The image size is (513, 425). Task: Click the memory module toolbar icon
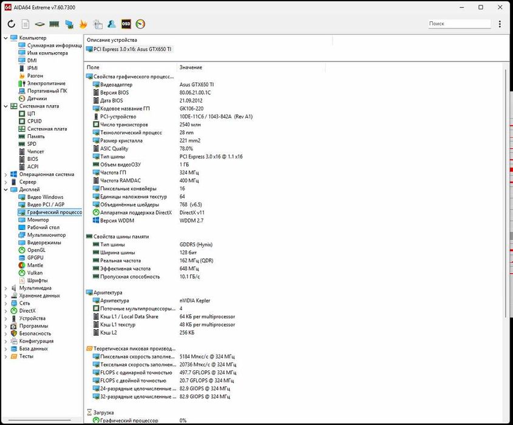(x=54, y=24)
